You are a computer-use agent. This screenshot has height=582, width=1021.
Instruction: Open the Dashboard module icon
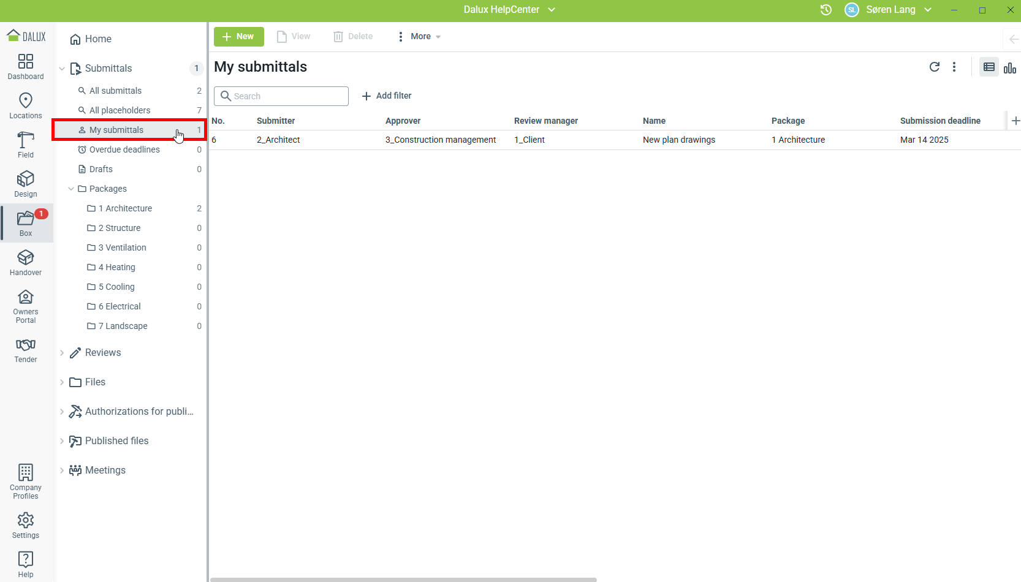click(x=26, y=67)
